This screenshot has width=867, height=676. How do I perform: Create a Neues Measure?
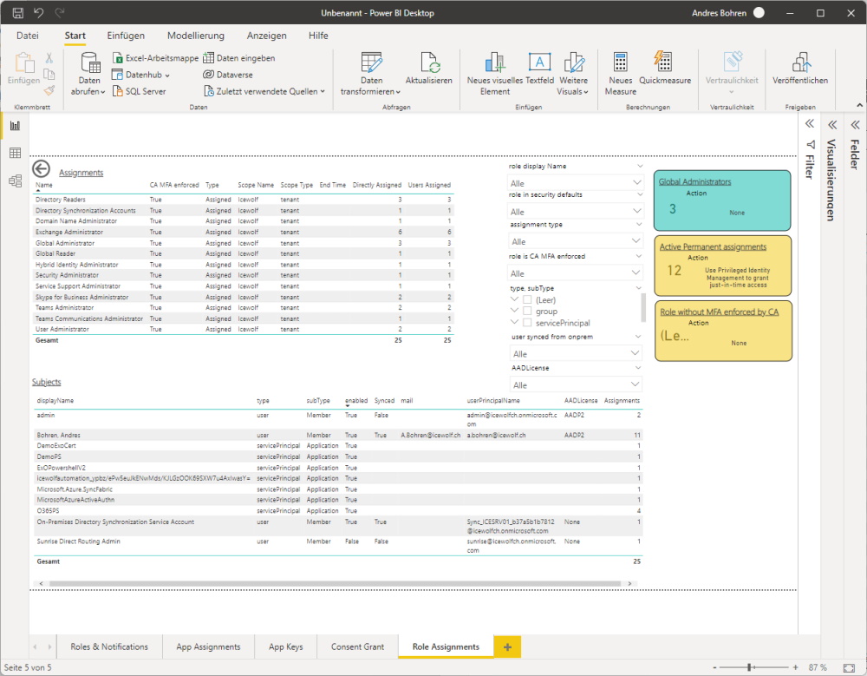click(x=621, y=74)
